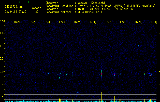
Task: Click the 0.6 kHz axis label
Action: 2,97
